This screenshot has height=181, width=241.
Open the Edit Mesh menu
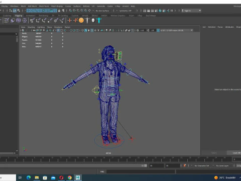click(32, 6)
